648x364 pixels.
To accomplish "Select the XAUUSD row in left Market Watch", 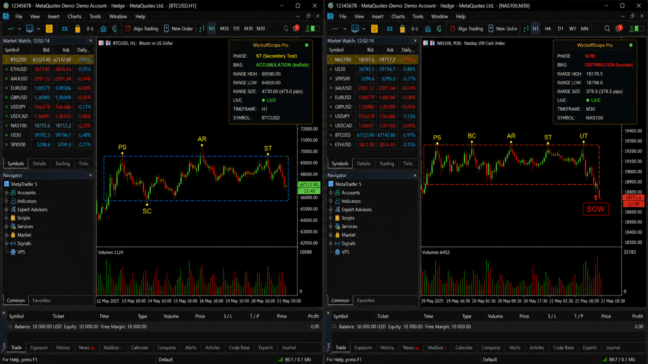I will coord(48,79).
